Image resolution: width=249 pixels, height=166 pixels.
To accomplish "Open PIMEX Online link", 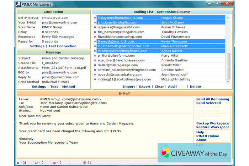I will pyautogui.click(x=208, y=136).
